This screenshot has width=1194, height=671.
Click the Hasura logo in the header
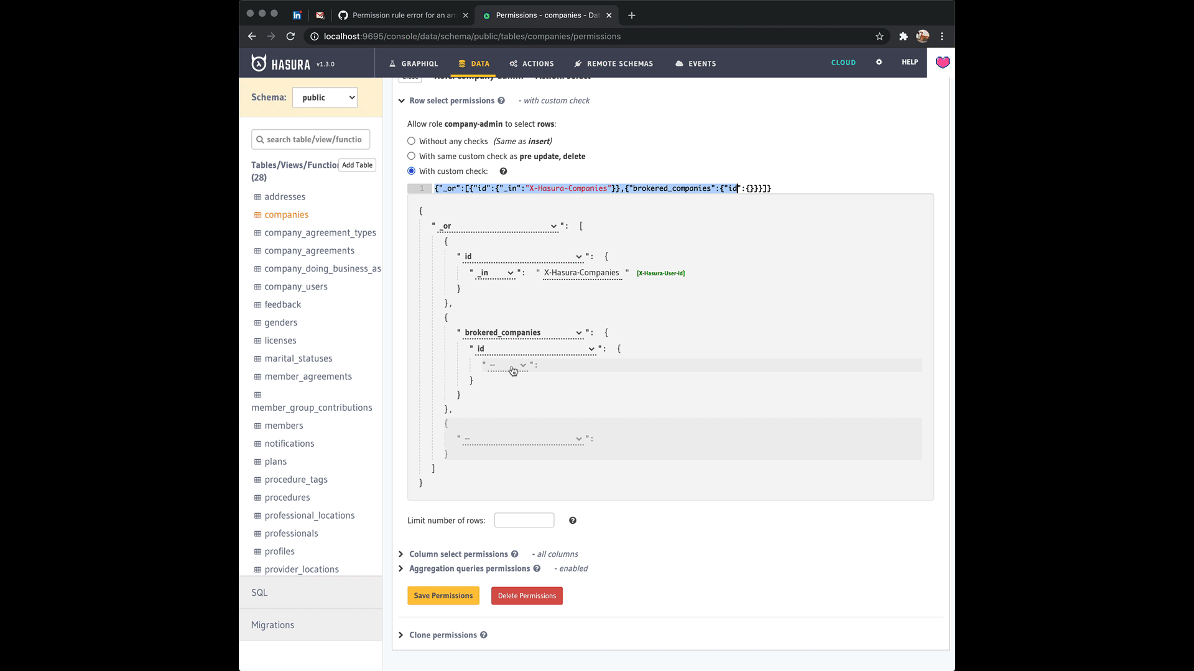pos(259,63)
